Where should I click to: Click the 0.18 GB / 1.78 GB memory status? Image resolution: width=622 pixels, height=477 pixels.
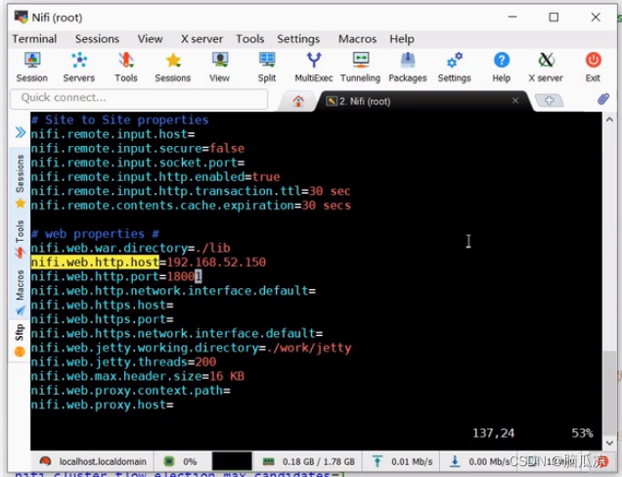319,461
